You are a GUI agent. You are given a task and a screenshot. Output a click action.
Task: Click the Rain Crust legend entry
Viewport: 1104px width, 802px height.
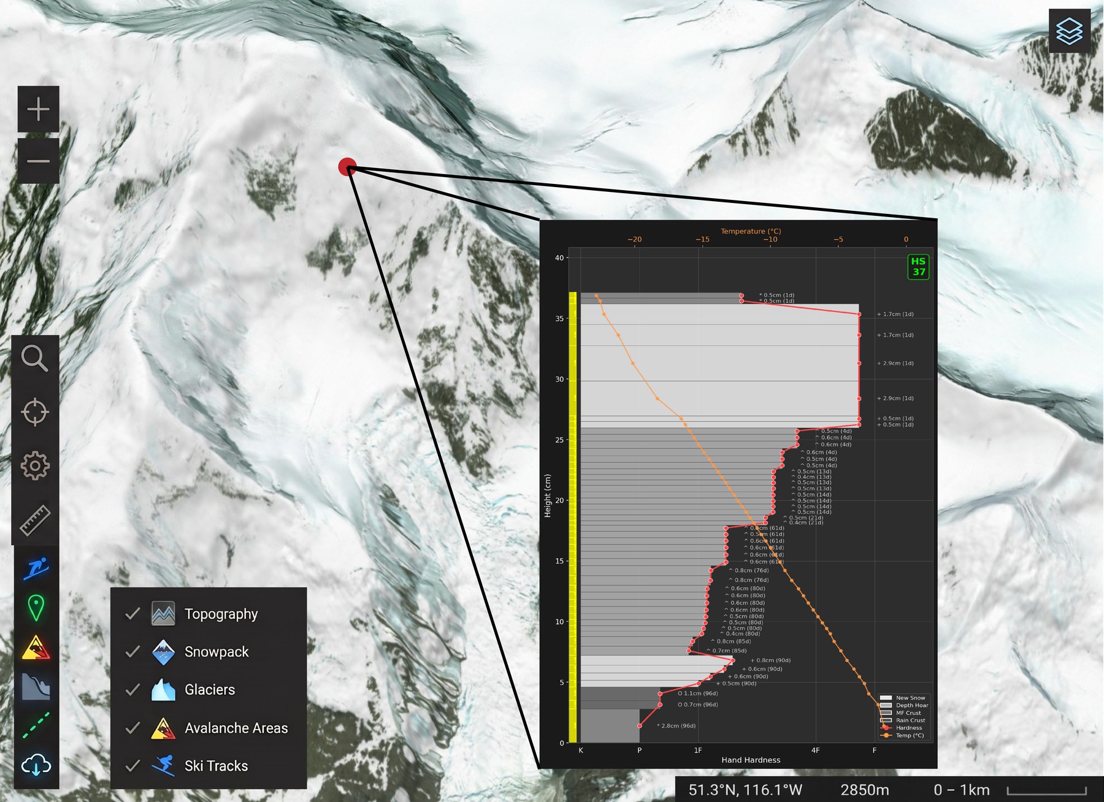[903, 720]
